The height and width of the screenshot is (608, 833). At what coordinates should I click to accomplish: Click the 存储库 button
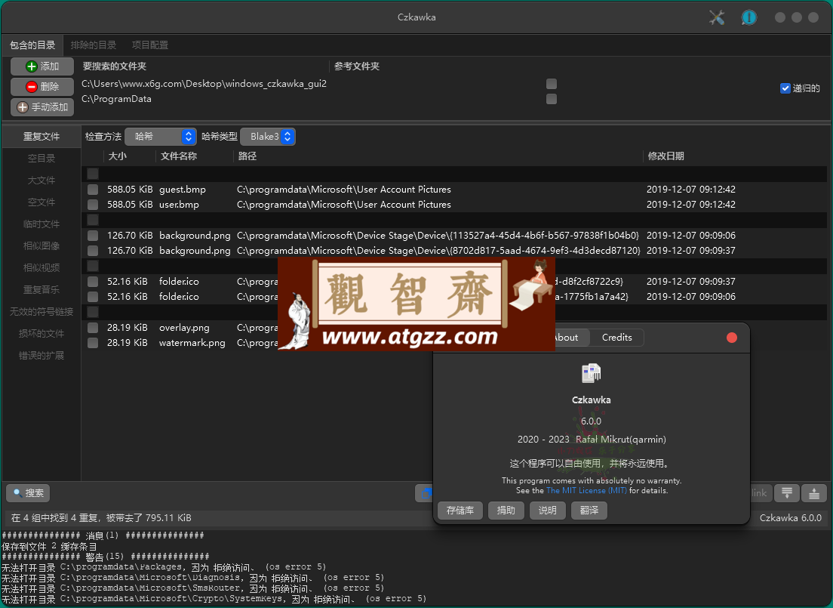pos(460,511)
